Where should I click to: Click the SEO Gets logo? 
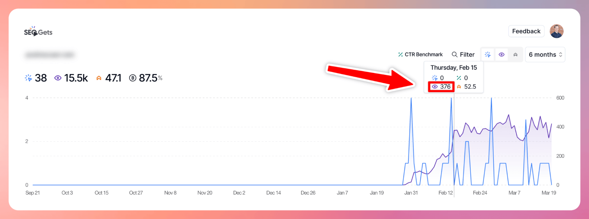(x=38, y=32)
